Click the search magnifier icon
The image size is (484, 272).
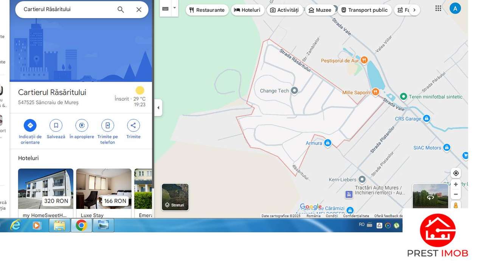click(x=121, y=10)
